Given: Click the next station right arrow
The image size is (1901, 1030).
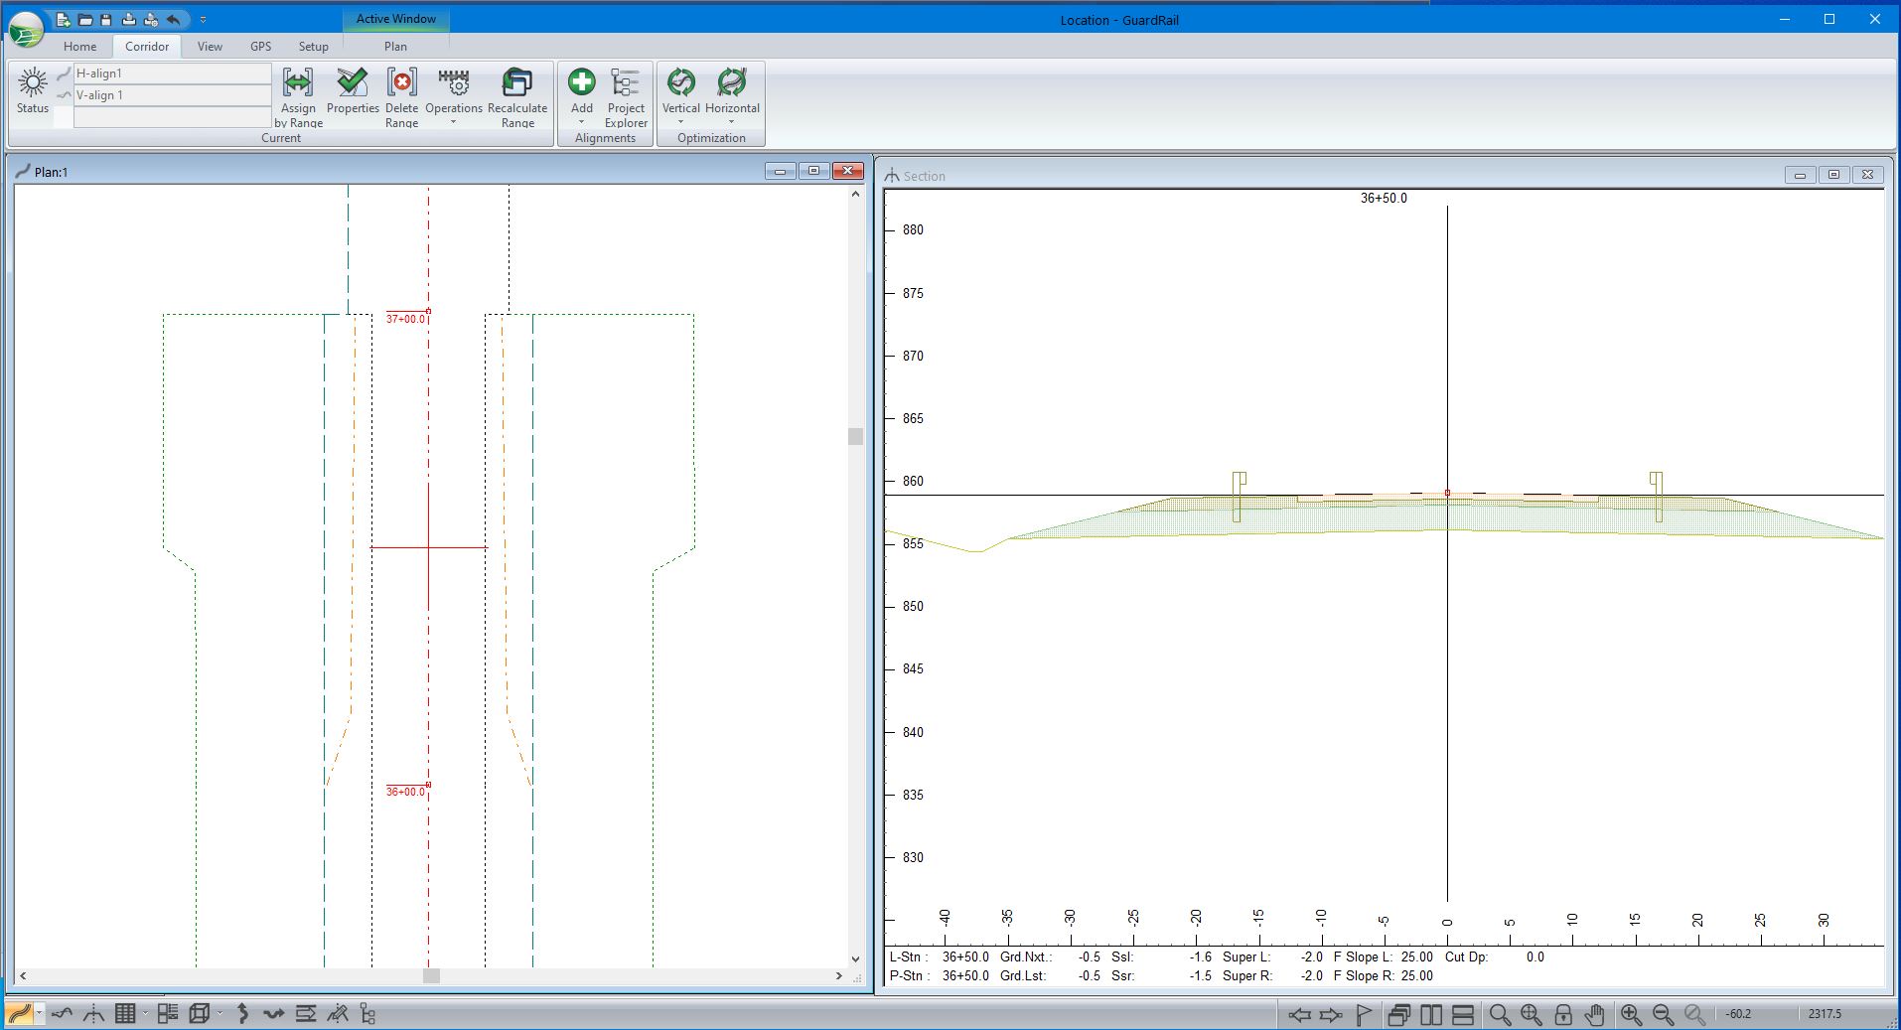Looking at the screenshot, I should click(1331, 1015).
